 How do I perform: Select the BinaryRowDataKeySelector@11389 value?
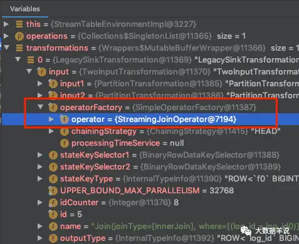click(211, 167)
